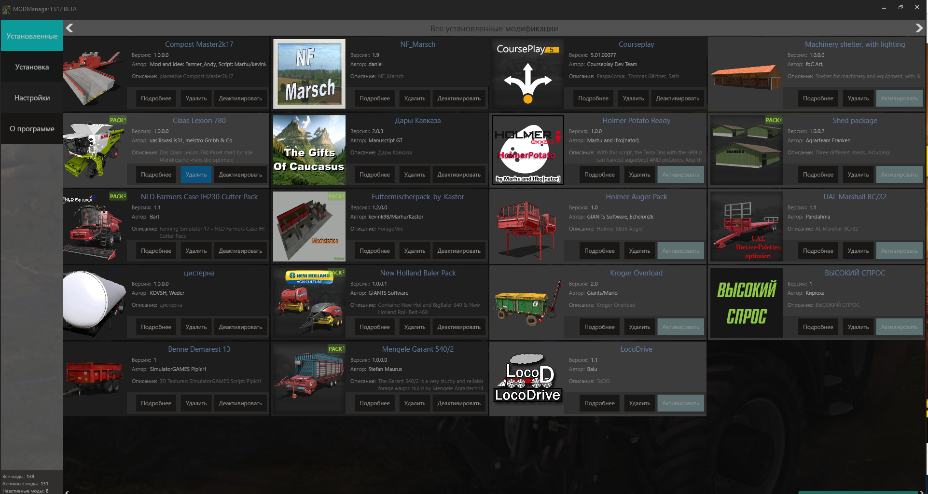Open the Установка tab
928x494 pixels.
click(32, 67)
